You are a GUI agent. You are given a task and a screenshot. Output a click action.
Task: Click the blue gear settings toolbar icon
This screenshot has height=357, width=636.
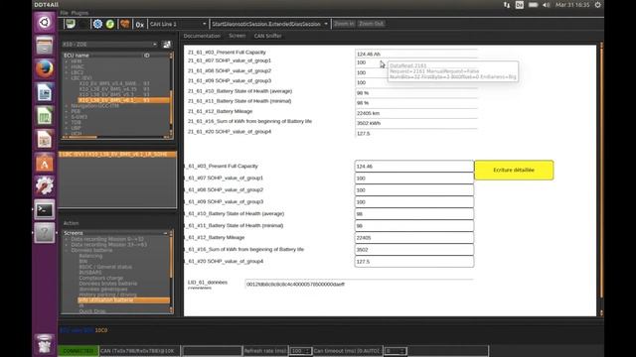(x=97, y=24)
